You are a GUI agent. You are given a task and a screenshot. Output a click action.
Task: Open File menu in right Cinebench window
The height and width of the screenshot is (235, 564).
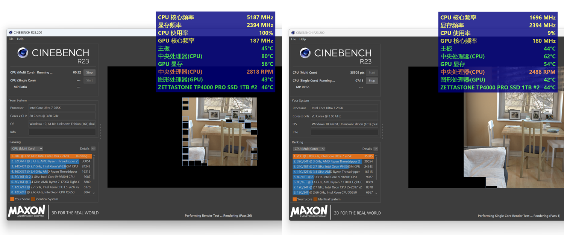pyautogui.click(x=293, y=39)
